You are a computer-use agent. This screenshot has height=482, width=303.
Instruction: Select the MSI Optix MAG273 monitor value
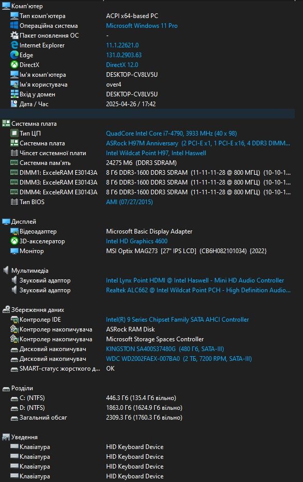point(186,251)
